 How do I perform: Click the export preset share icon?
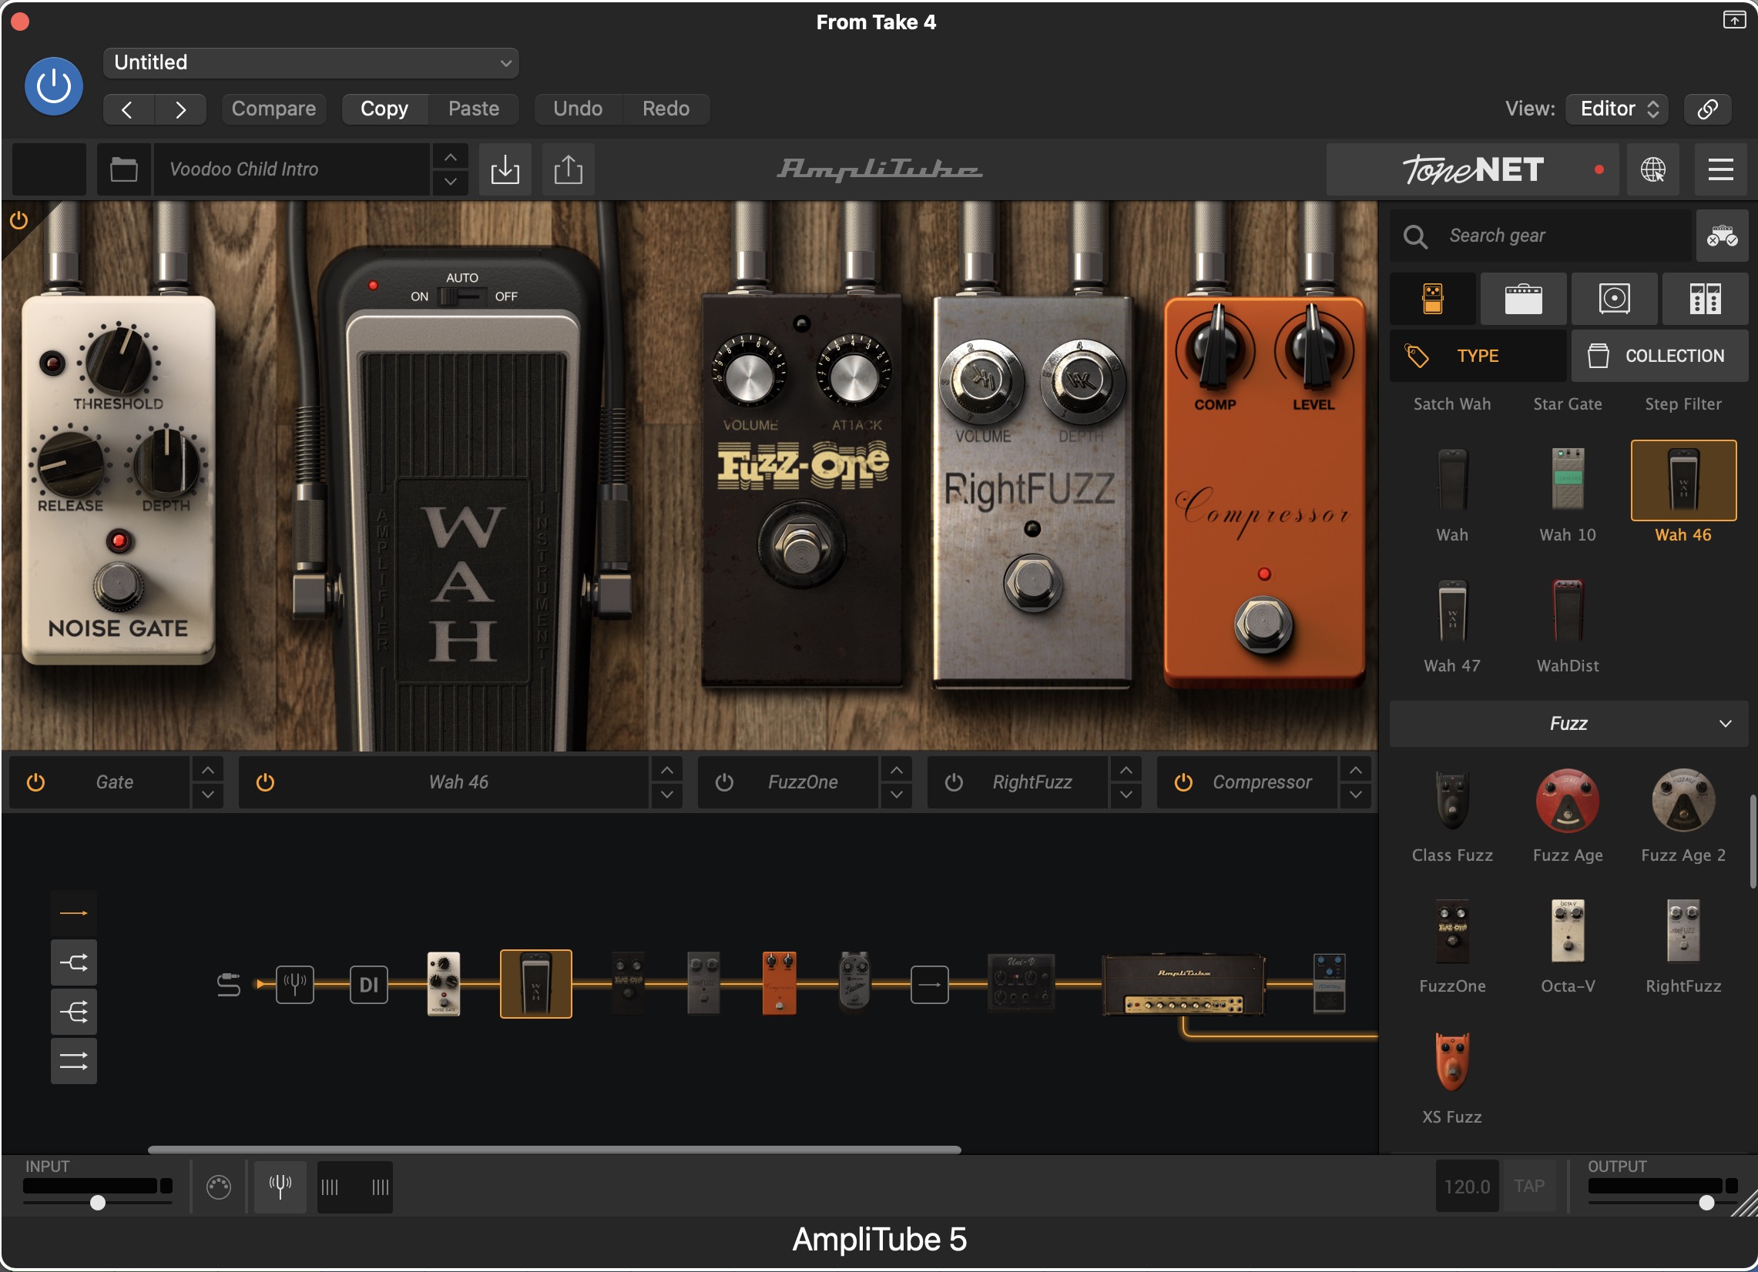569,169
